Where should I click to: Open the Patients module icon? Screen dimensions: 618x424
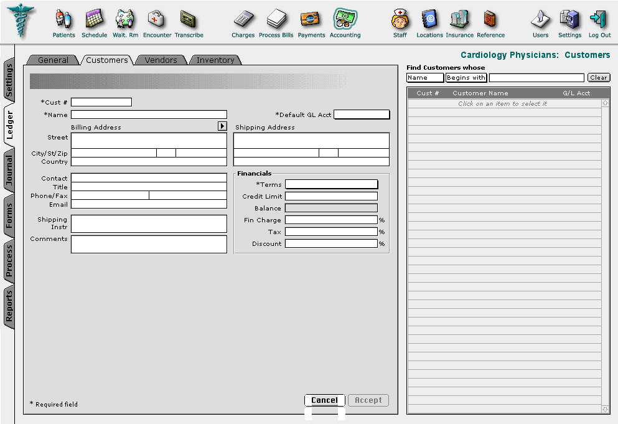tap(63, 24)
